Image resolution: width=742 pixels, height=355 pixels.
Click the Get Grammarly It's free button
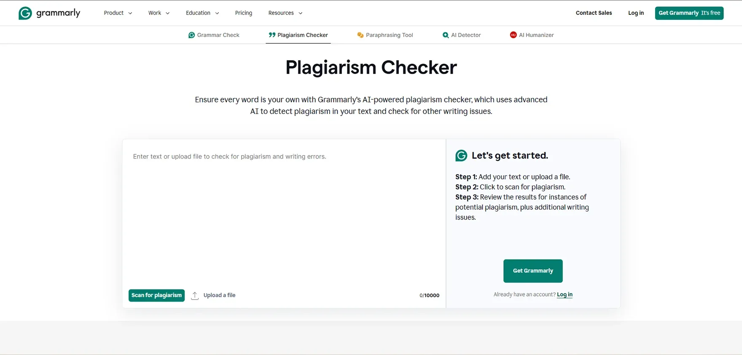pyautogui.click(x=689, y=13)
